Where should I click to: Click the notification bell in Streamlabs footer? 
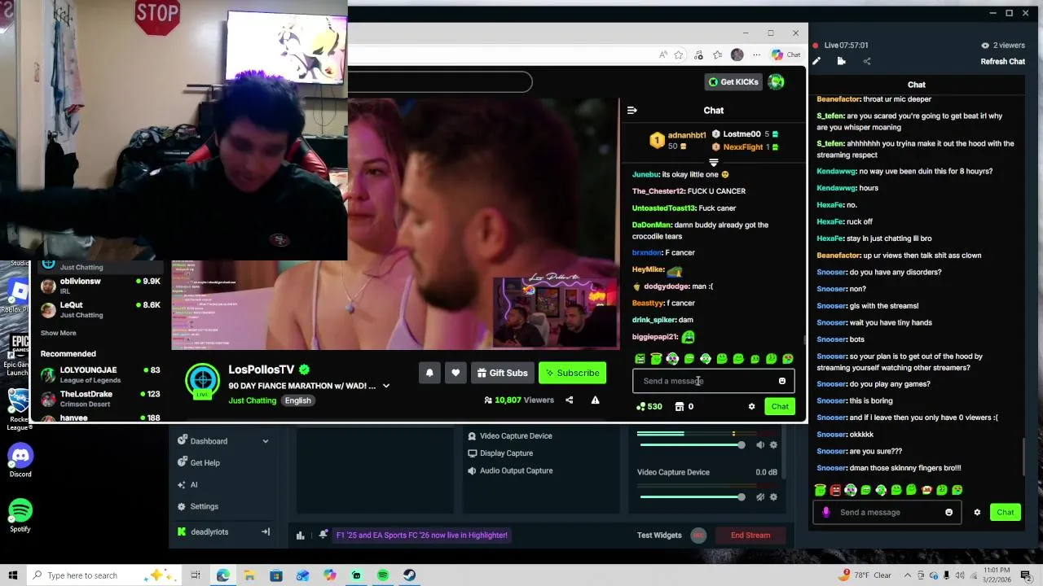tap(323, 535)
